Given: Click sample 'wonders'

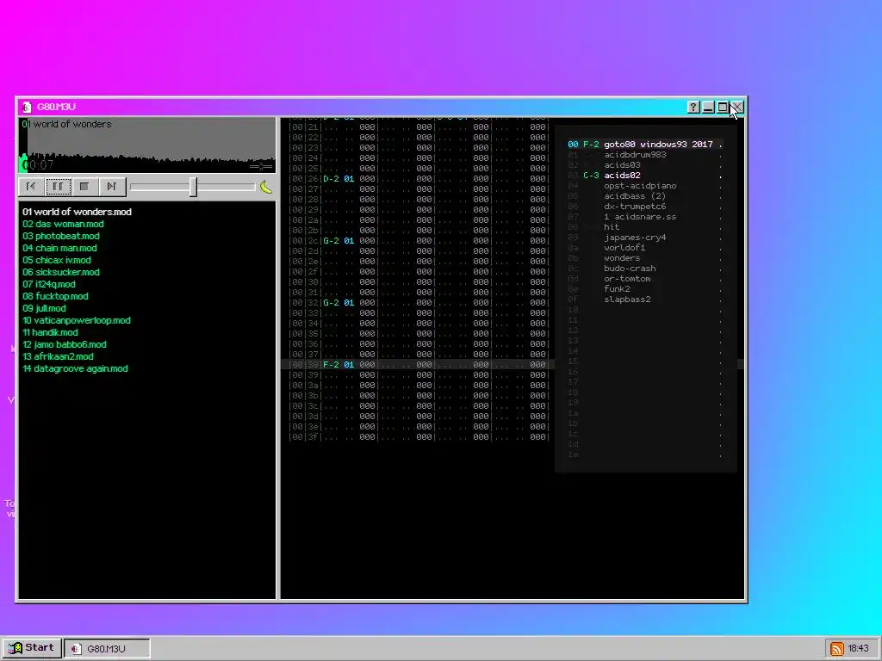Looking at the screenshot, I should click(622, 258).
